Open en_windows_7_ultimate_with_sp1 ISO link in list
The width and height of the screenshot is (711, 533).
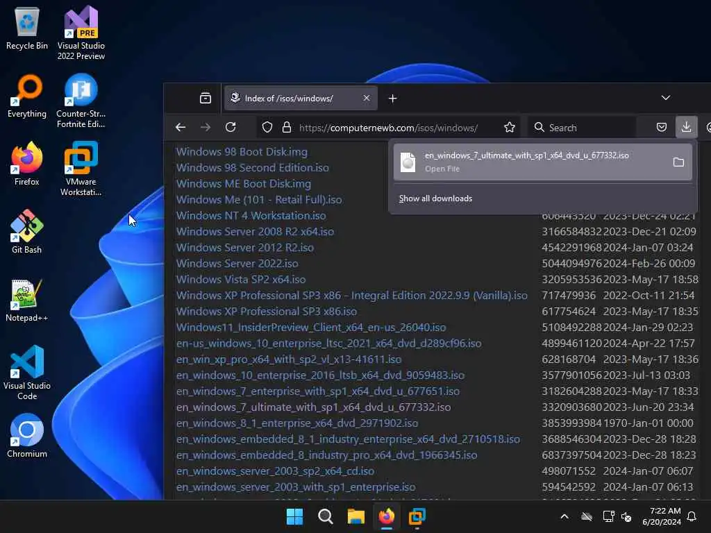click(x=313, y=407)
